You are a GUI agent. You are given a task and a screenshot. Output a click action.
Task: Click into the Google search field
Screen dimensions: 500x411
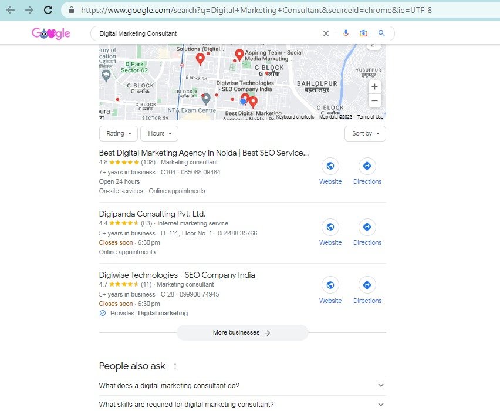click(x=207, y=33)
